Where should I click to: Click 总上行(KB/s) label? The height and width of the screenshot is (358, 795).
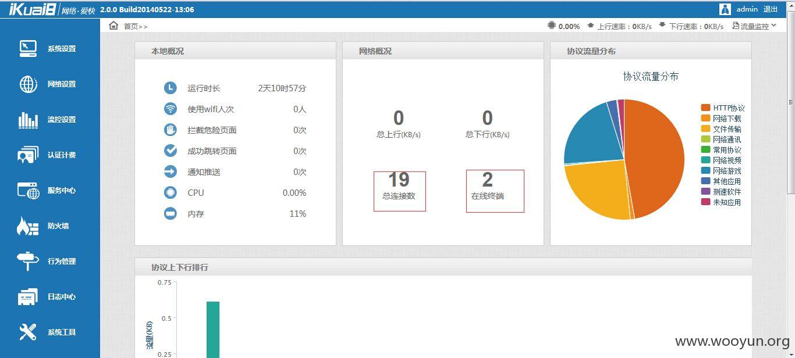[399, 134]
